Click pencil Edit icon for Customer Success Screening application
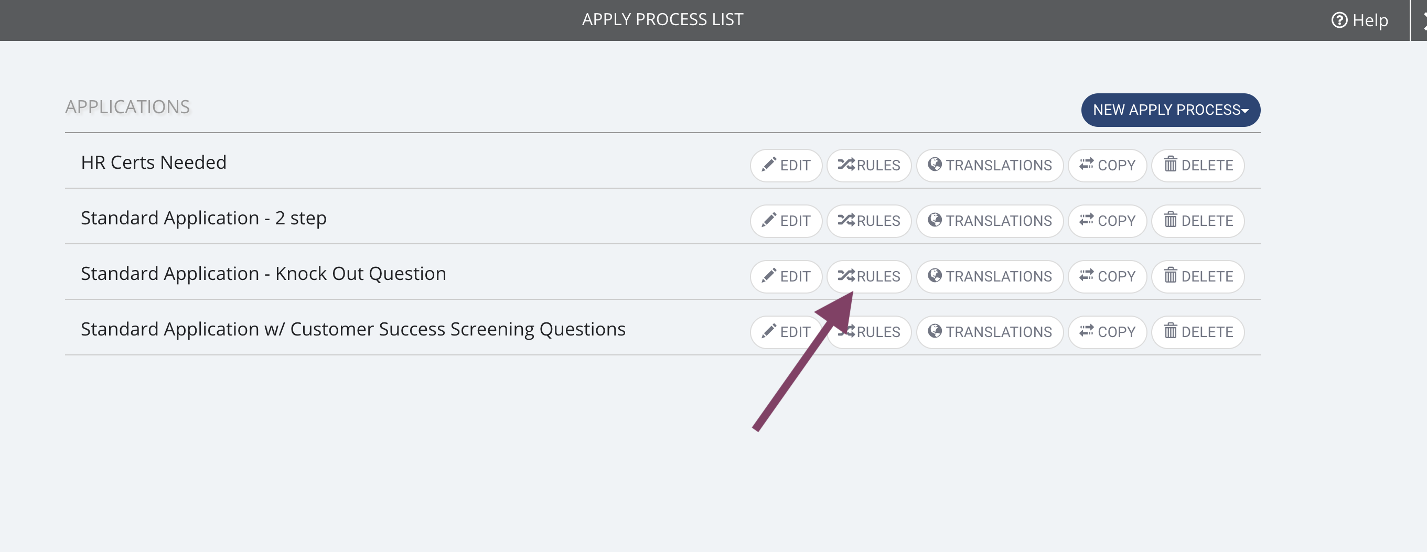1427x552 pixels. [768, 331]
